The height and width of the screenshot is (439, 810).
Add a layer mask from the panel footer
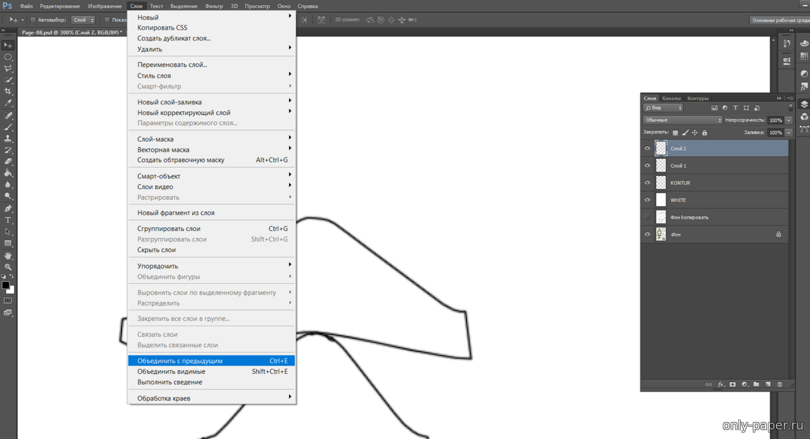point(733,384)
